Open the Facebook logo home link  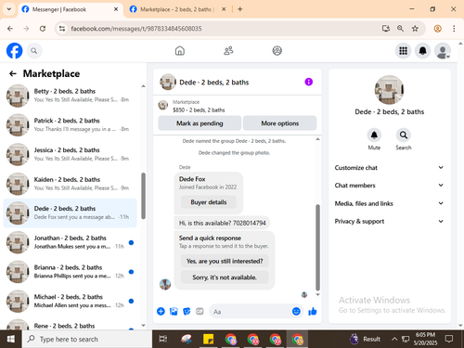coord(15,51)
